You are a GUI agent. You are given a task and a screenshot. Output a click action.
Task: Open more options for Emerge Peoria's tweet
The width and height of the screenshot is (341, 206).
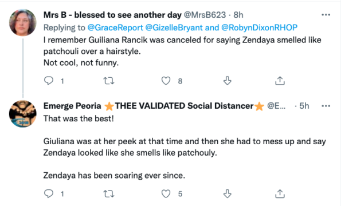point(326,106)
